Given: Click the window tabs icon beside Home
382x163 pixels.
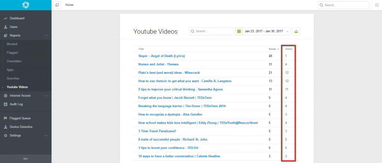Looking at the screenshot, I should coord(57,5).
